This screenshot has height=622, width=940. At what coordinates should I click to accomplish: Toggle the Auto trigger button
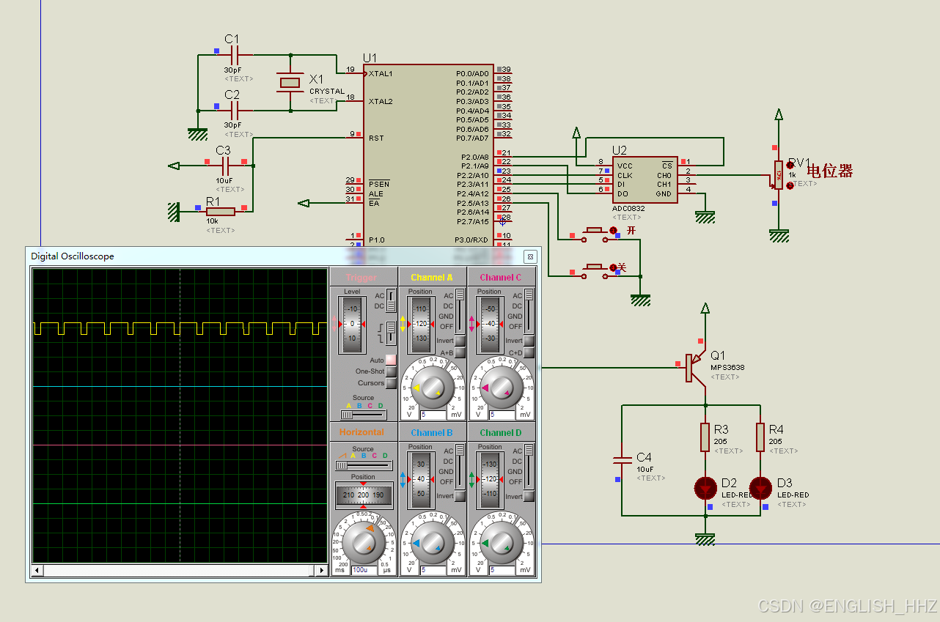[391, 360]
